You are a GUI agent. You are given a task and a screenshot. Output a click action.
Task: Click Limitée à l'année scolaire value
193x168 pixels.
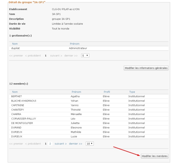67,24
